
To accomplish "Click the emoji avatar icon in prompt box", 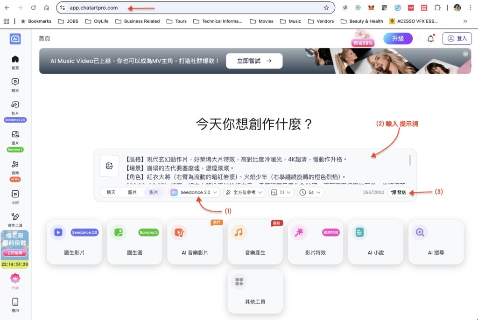I will (110, 166).
